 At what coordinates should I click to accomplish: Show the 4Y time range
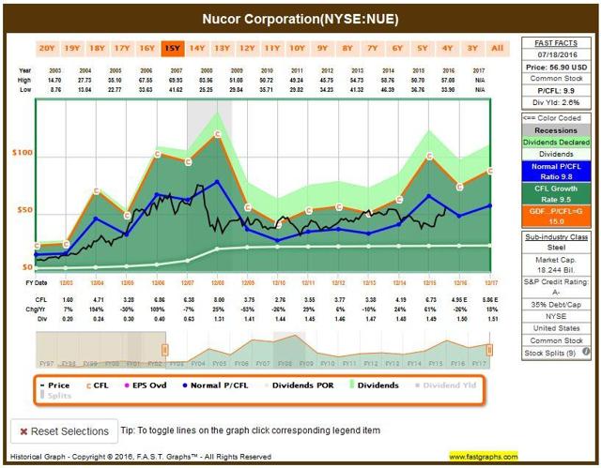447,48
